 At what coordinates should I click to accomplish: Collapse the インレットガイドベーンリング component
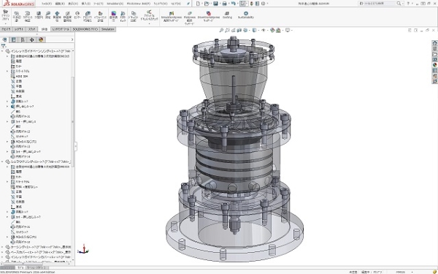click(2, 51)
